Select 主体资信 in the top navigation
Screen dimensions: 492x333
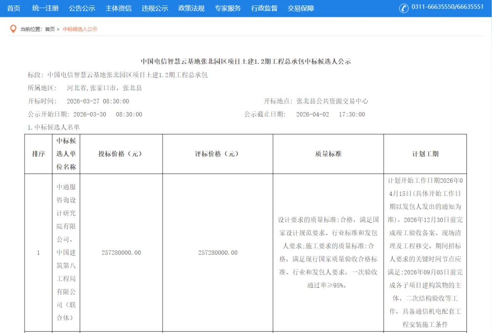click(118, 8)
